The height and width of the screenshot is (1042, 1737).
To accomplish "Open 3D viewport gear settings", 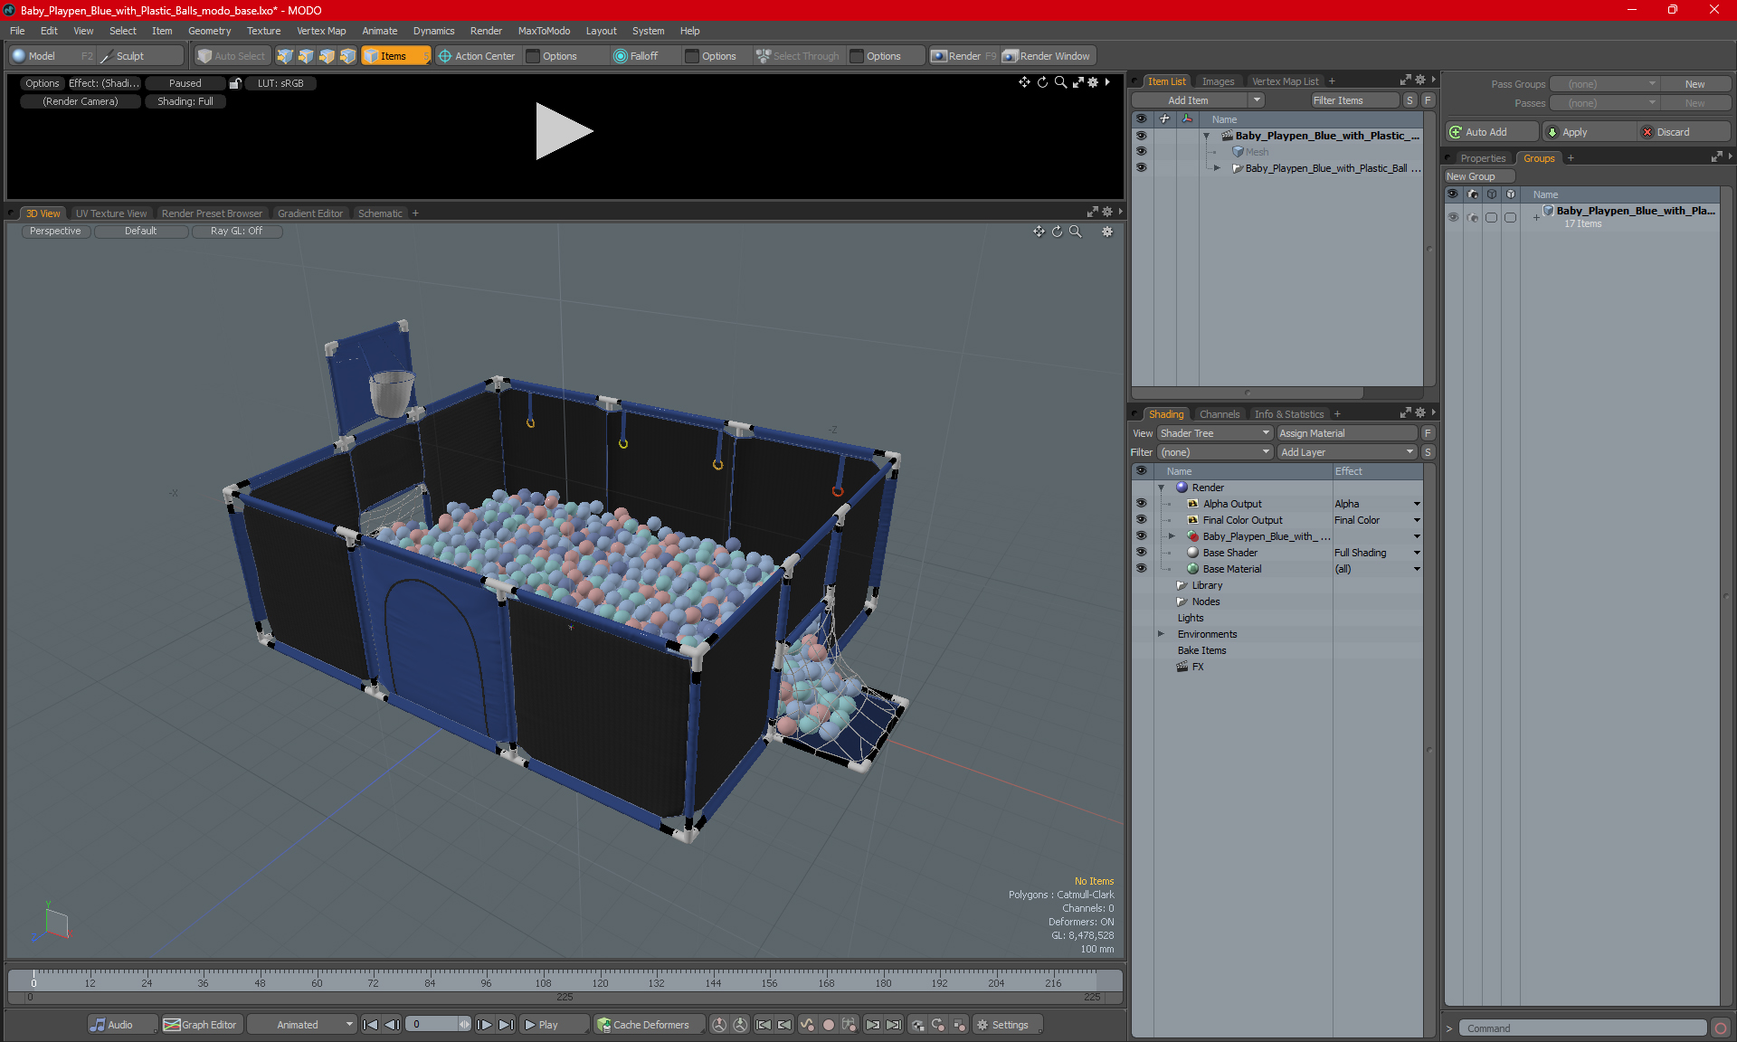I will click(1107, 232).
